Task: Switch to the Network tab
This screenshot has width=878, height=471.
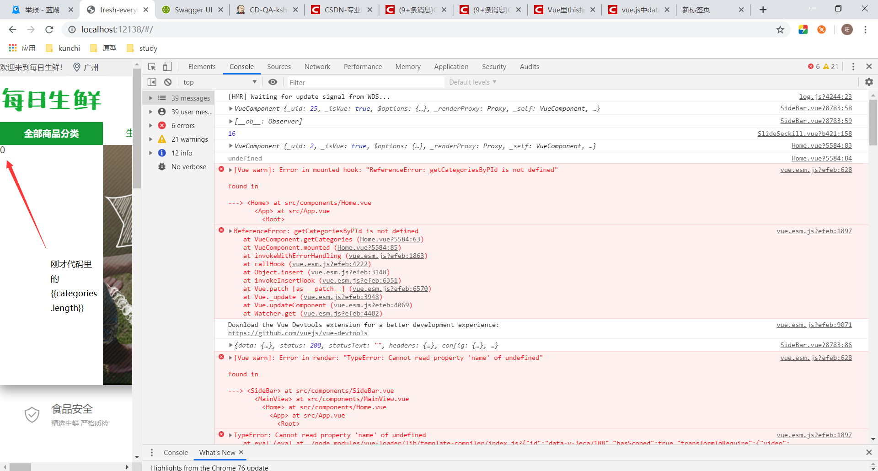Action: 317,67
